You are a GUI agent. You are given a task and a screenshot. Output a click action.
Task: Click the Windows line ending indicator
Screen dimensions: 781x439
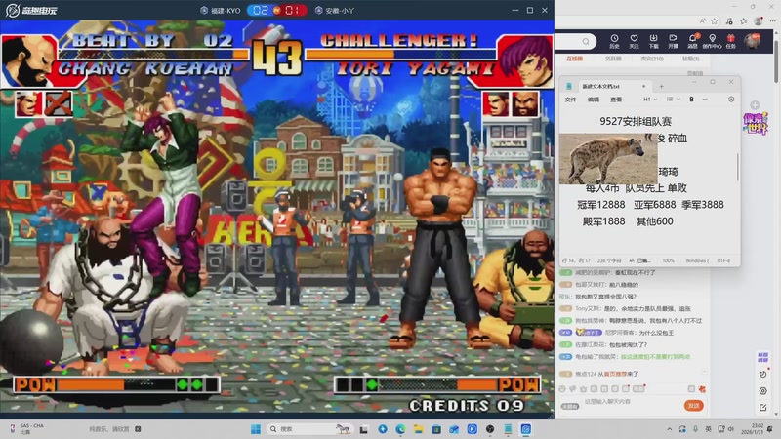[x=697, y=260]
